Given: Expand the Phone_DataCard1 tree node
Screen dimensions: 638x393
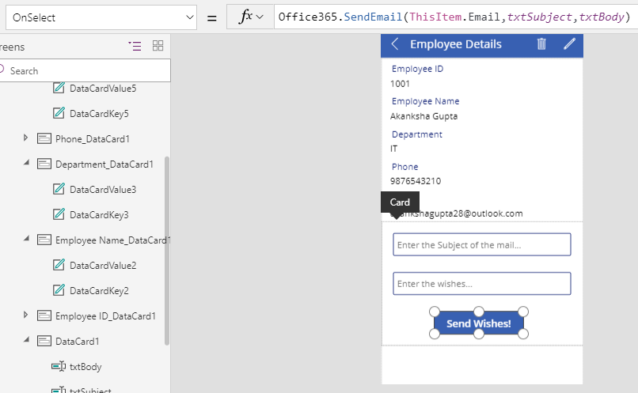Looking at the screenshot, I should click(x=26, y=138).
